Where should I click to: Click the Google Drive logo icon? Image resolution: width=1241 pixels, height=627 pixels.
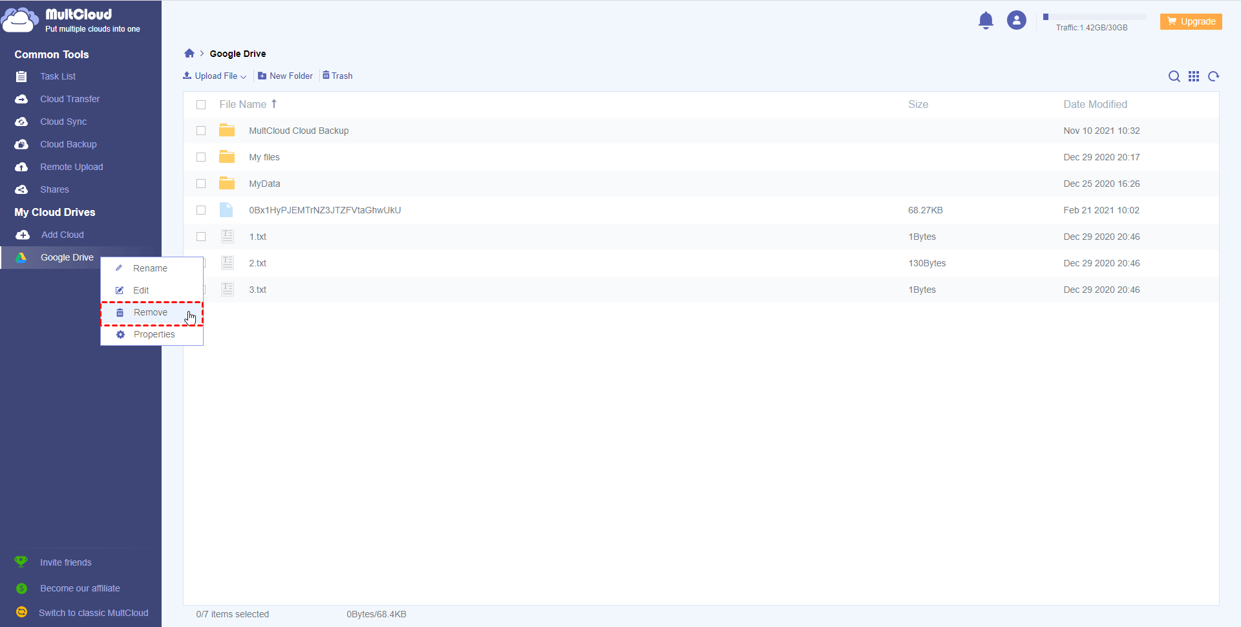[x=21, y=257]
